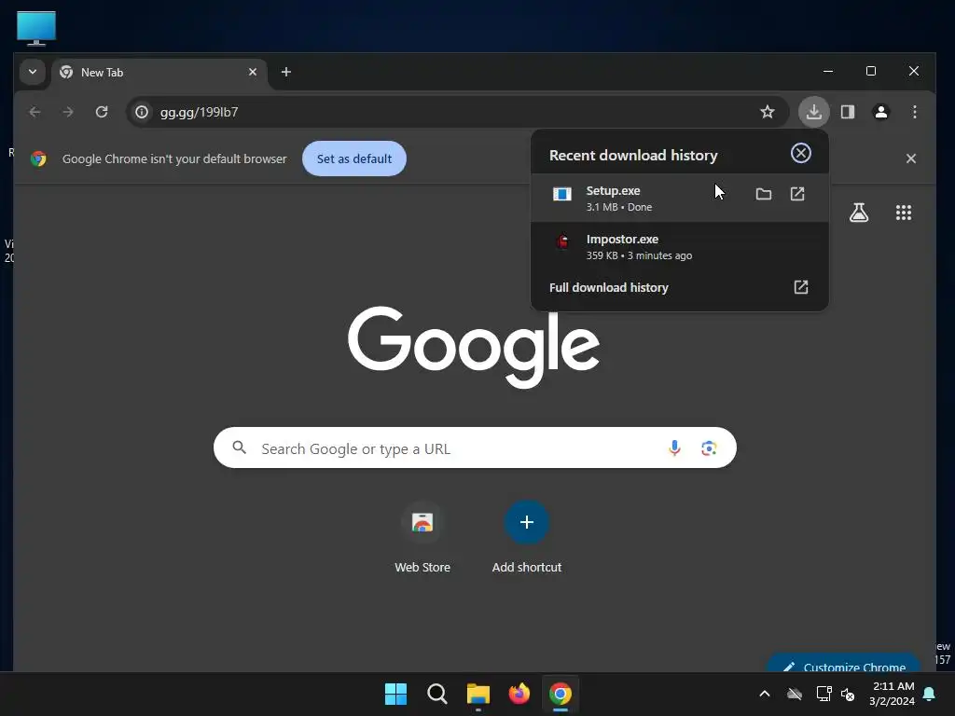Screen dimensions: 955x716
Task: Open Google apps grid
Action: 903,213
